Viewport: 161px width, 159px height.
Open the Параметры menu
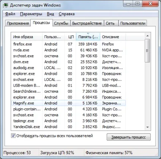[x=31, y=14]
